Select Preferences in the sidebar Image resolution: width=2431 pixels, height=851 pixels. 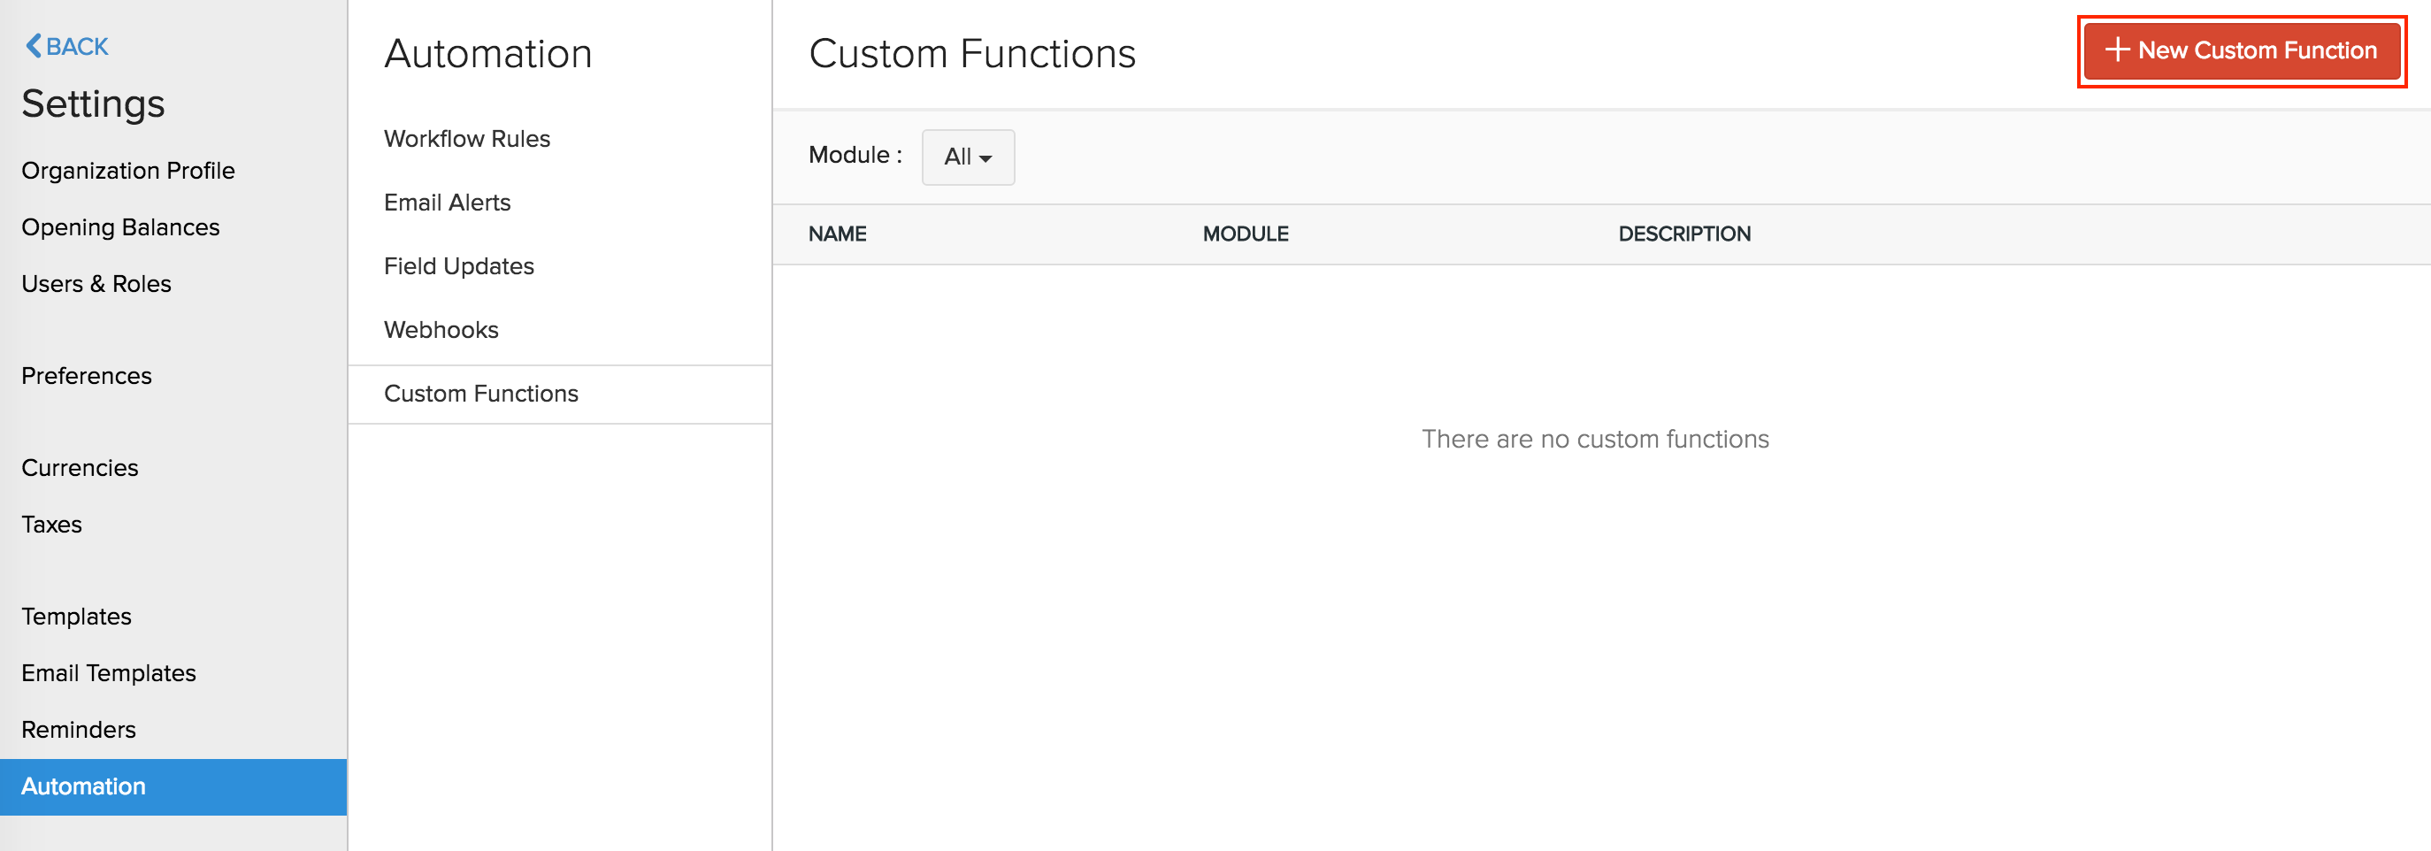pos(86,374)
